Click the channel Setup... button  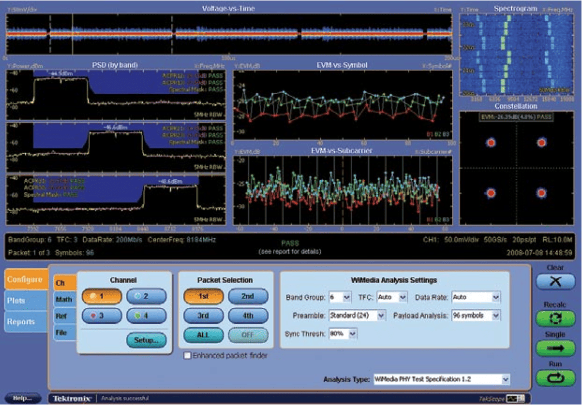pyautogui.click(x=146, y=340)
